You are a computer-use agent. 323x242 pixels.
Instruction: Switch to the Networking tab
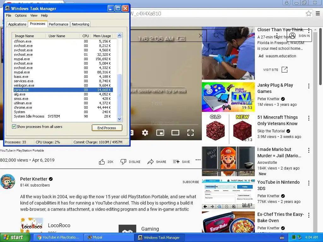80,24
